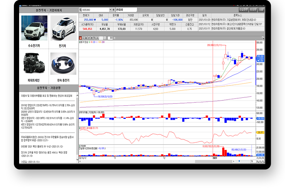Click the 외국인_보유율 pane icon
This screenshot has width=285, height=191.
pyautogui.click(x=80, y=128)
